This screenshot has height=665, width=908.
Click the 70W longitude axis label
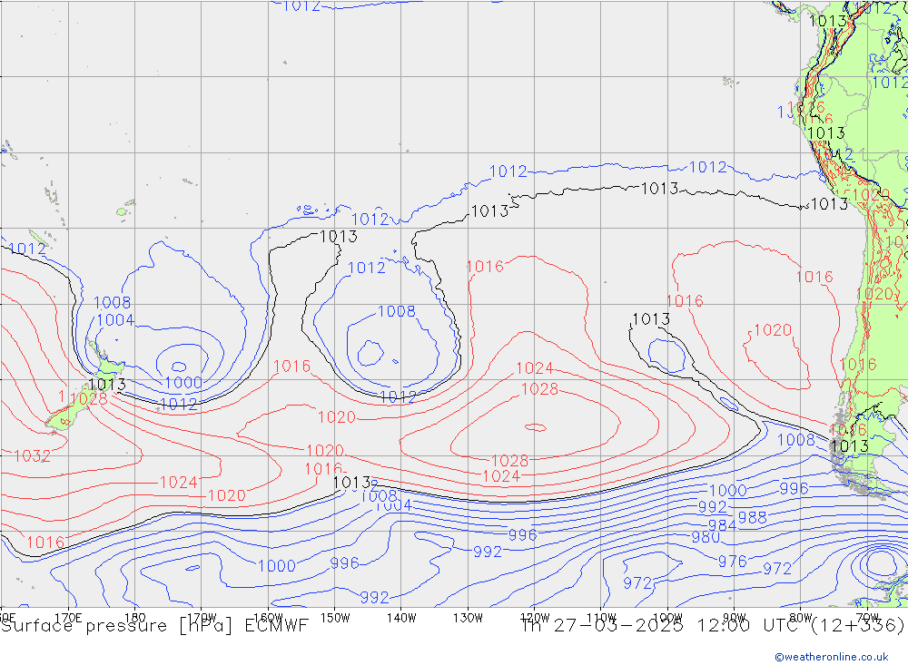click(x=867, y=617)
